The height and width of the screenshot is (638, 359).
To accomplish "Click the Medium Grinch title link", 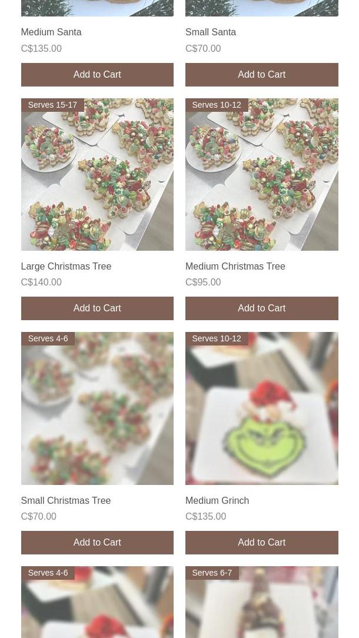I will click(x=217, y=500).
